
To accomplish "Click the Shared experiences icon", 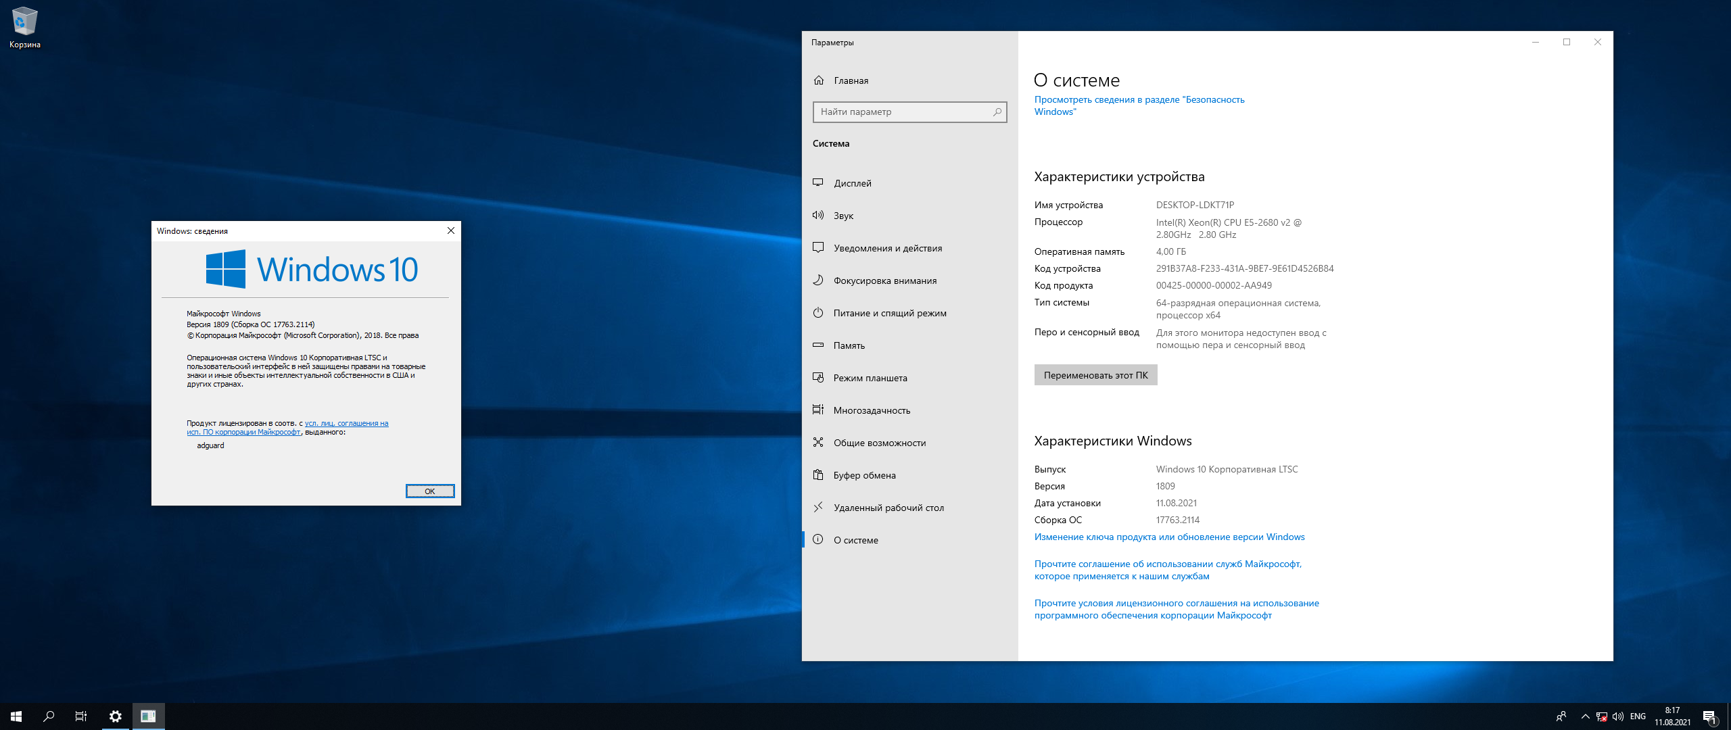I will 818,442.
